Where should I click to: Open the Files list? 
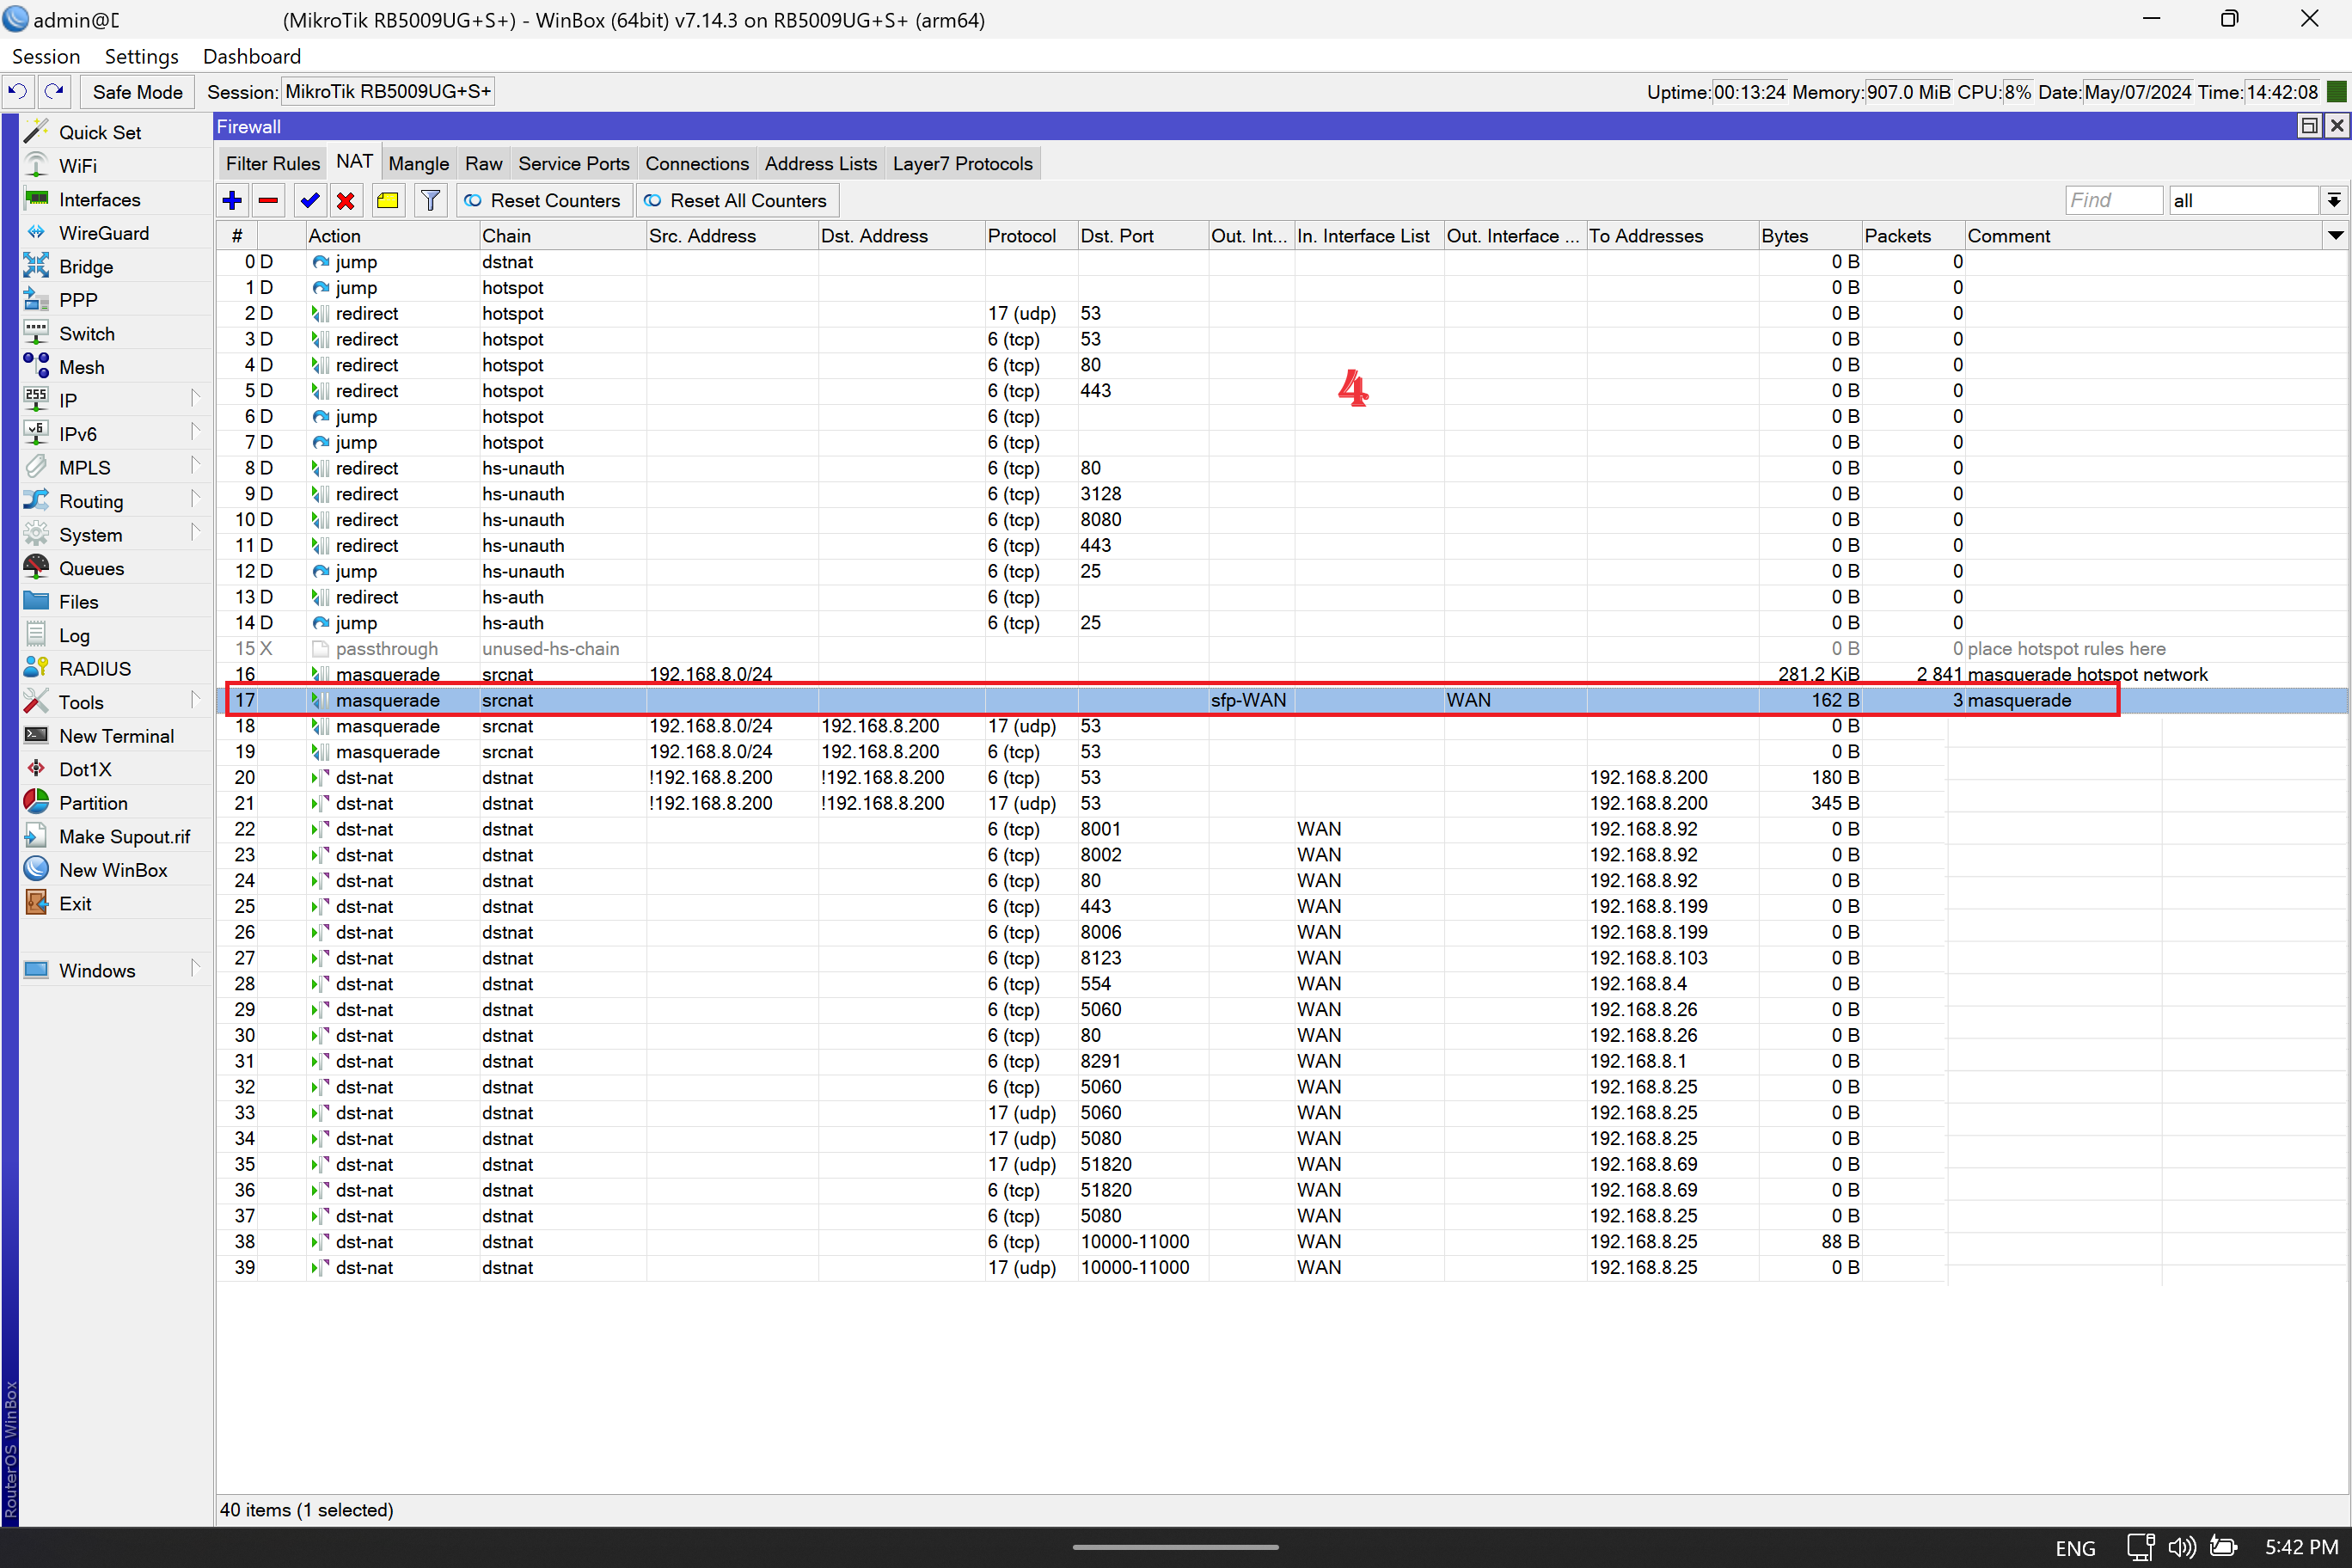pyautogui.click(x=79, y=602)
